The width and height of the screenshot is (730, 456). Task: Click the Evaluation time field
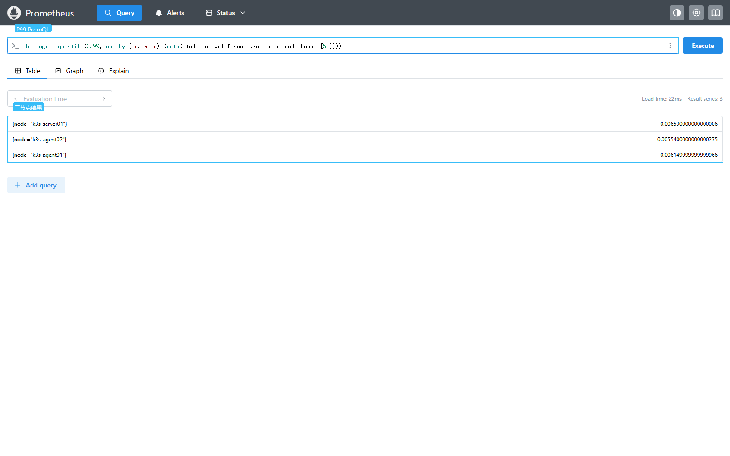(60, 98)
